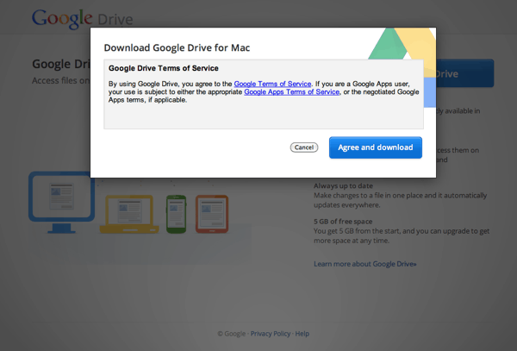This screenshot has height=351, width=517.
Task: Open the Google Terms of Service link
Action: click(271, 84)
